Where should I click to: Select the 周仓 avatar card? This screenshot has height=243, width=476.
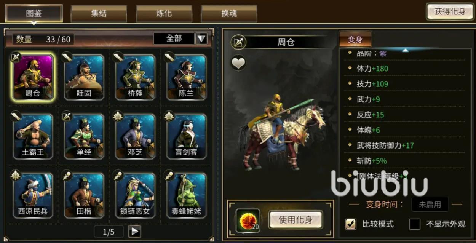point(33,77)
